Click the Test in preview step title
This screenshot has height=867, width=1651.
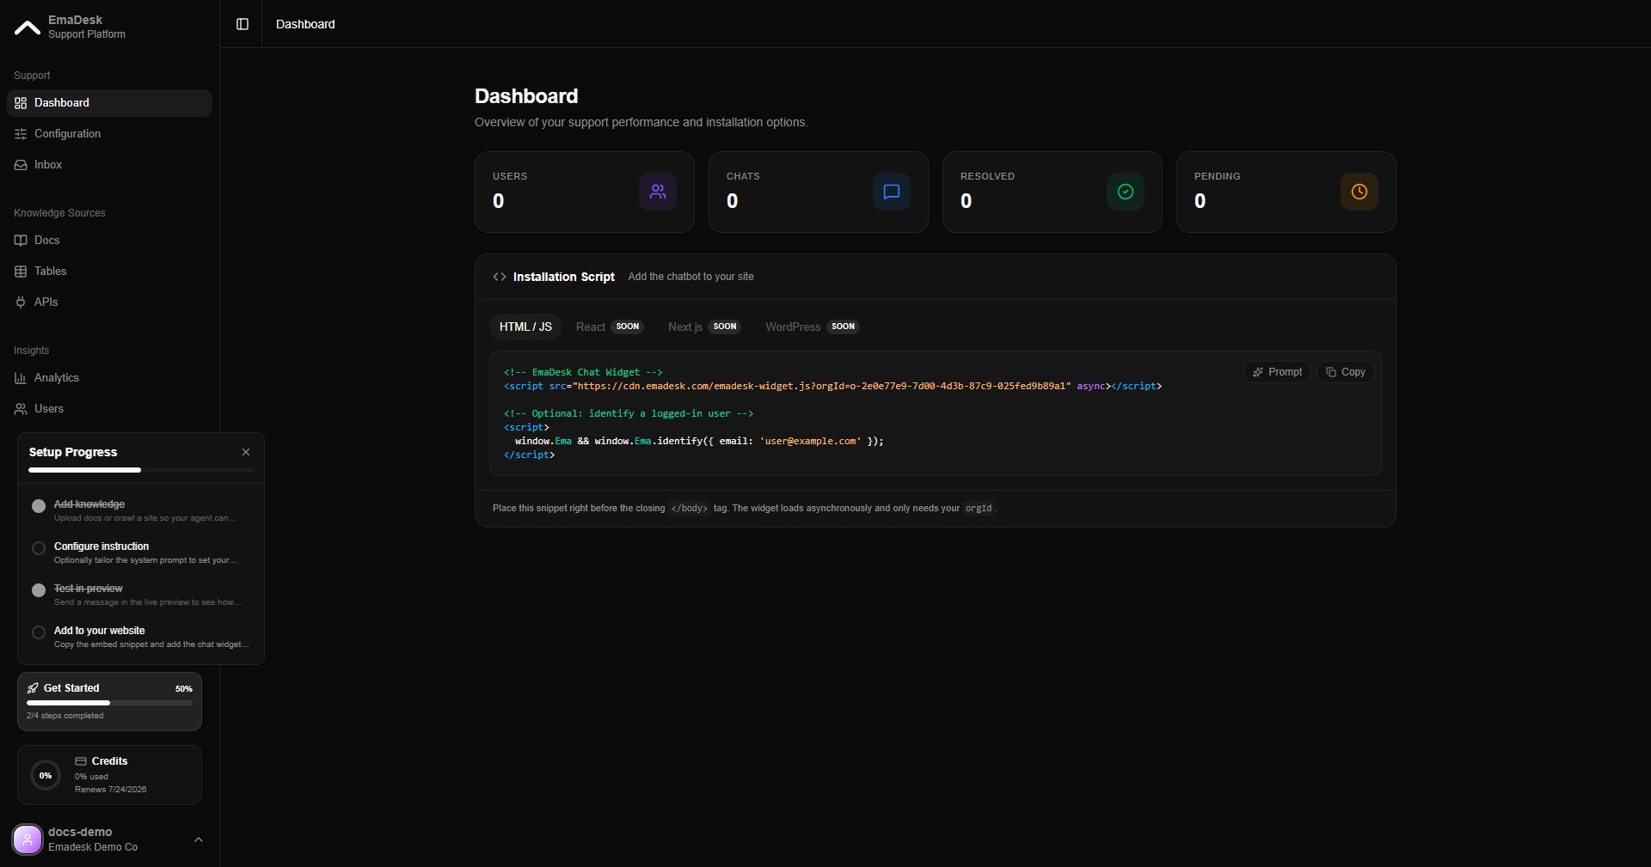[89, 589]
